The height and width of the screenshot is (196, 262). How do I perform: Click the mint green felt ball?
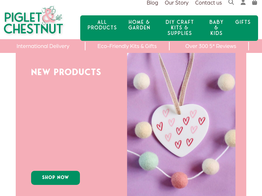tap(149, 161)
